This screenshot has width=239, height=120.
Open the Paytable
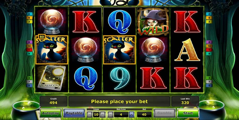coord(74,113)
